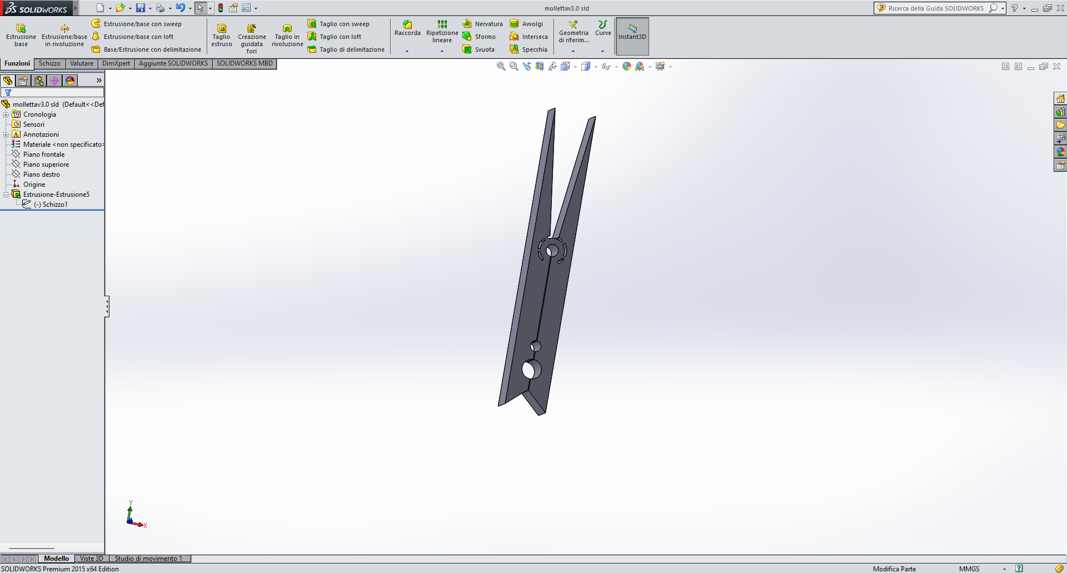Switch to the DimXpert tab
The height and width of the screenshot is (573, 1067).
pos(116,63)
